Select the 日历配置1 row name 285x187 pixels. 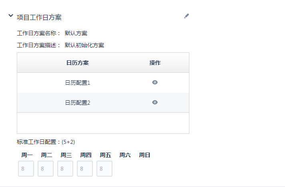click(78, 83)
